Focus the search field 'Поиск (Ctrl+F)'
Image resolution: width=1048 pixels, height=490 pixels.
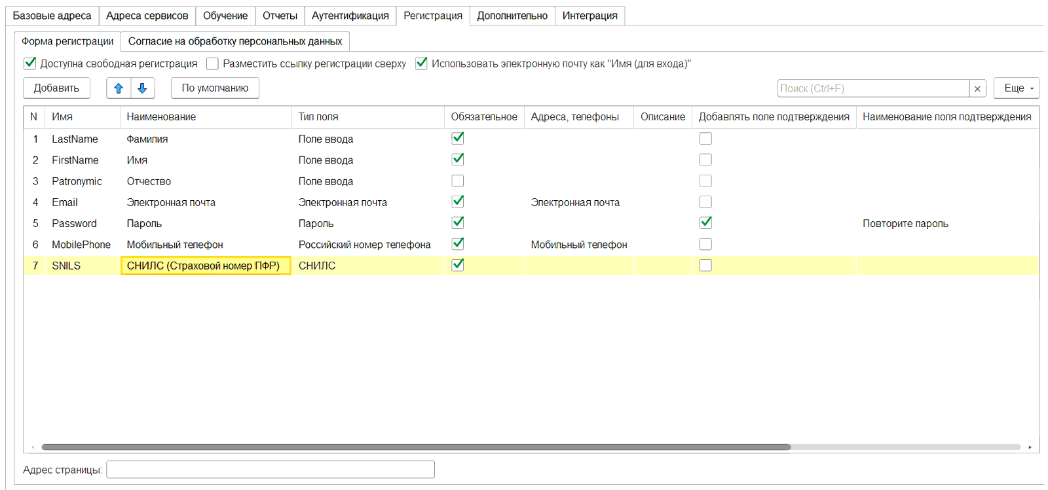[874, 88]
